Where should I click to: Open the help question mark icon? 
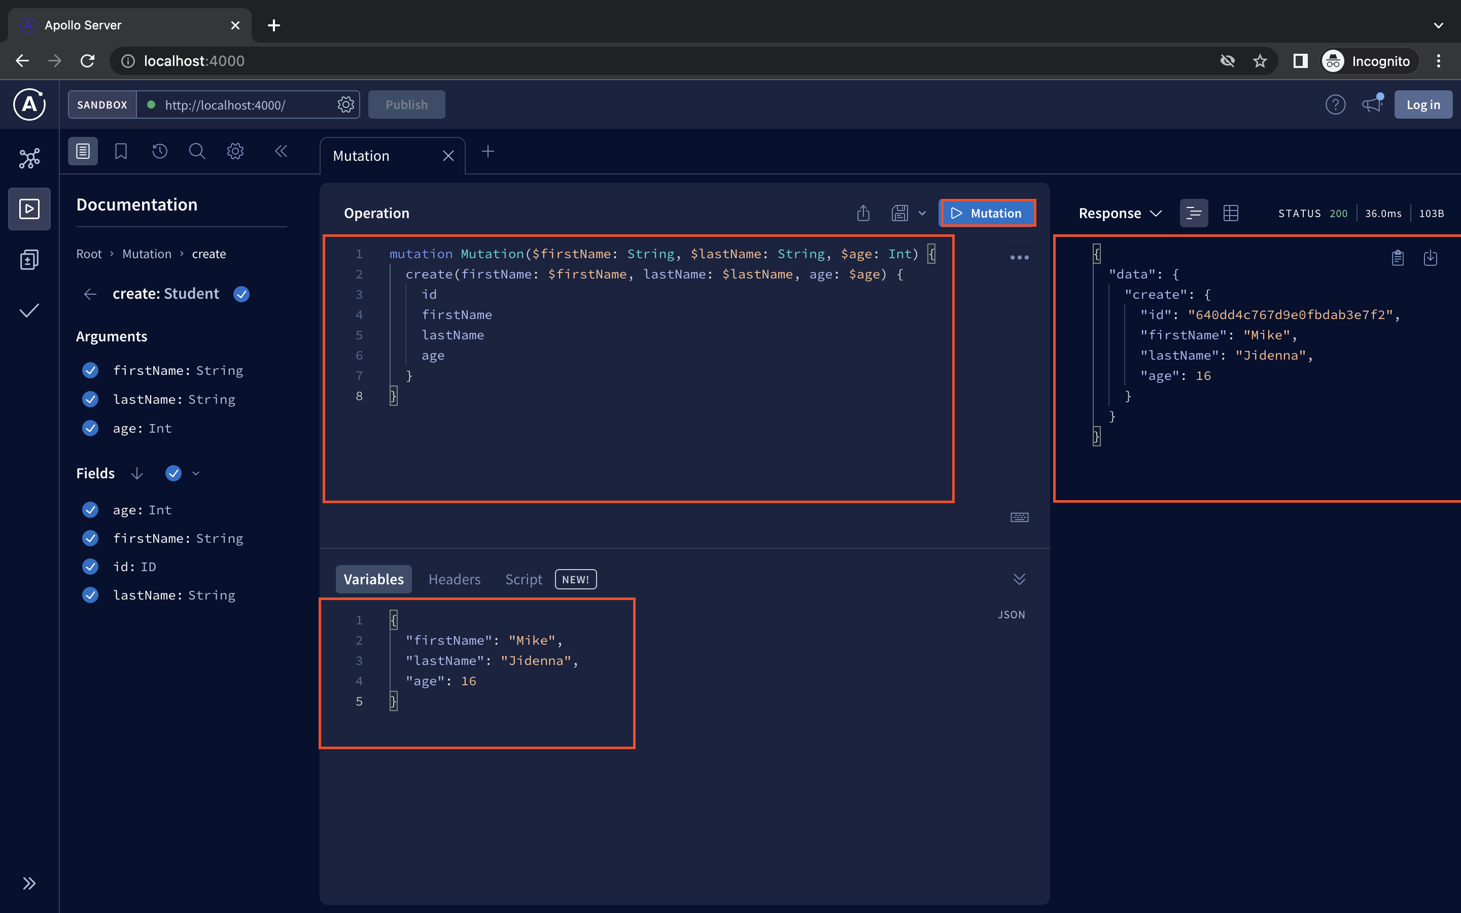(x=1335, y=104)
